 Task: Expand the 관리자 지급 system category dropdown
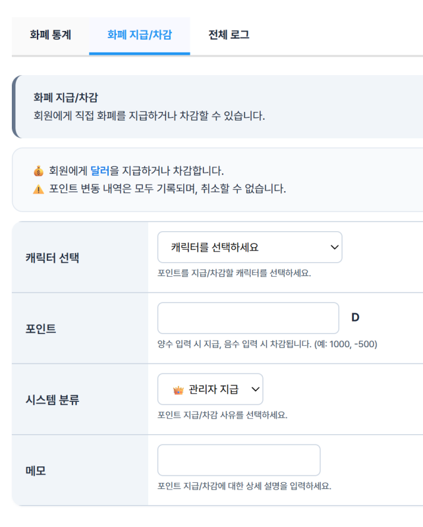(x=210, y=389)
